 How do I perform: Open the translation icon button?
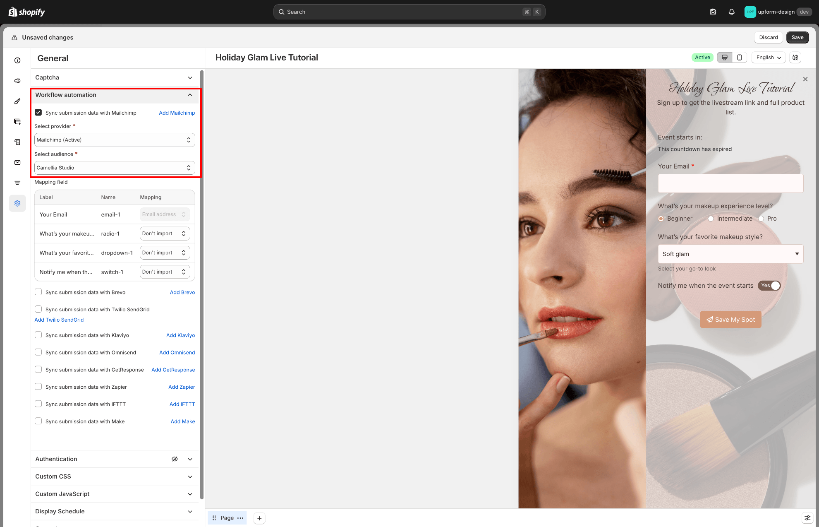coord(795,58)
